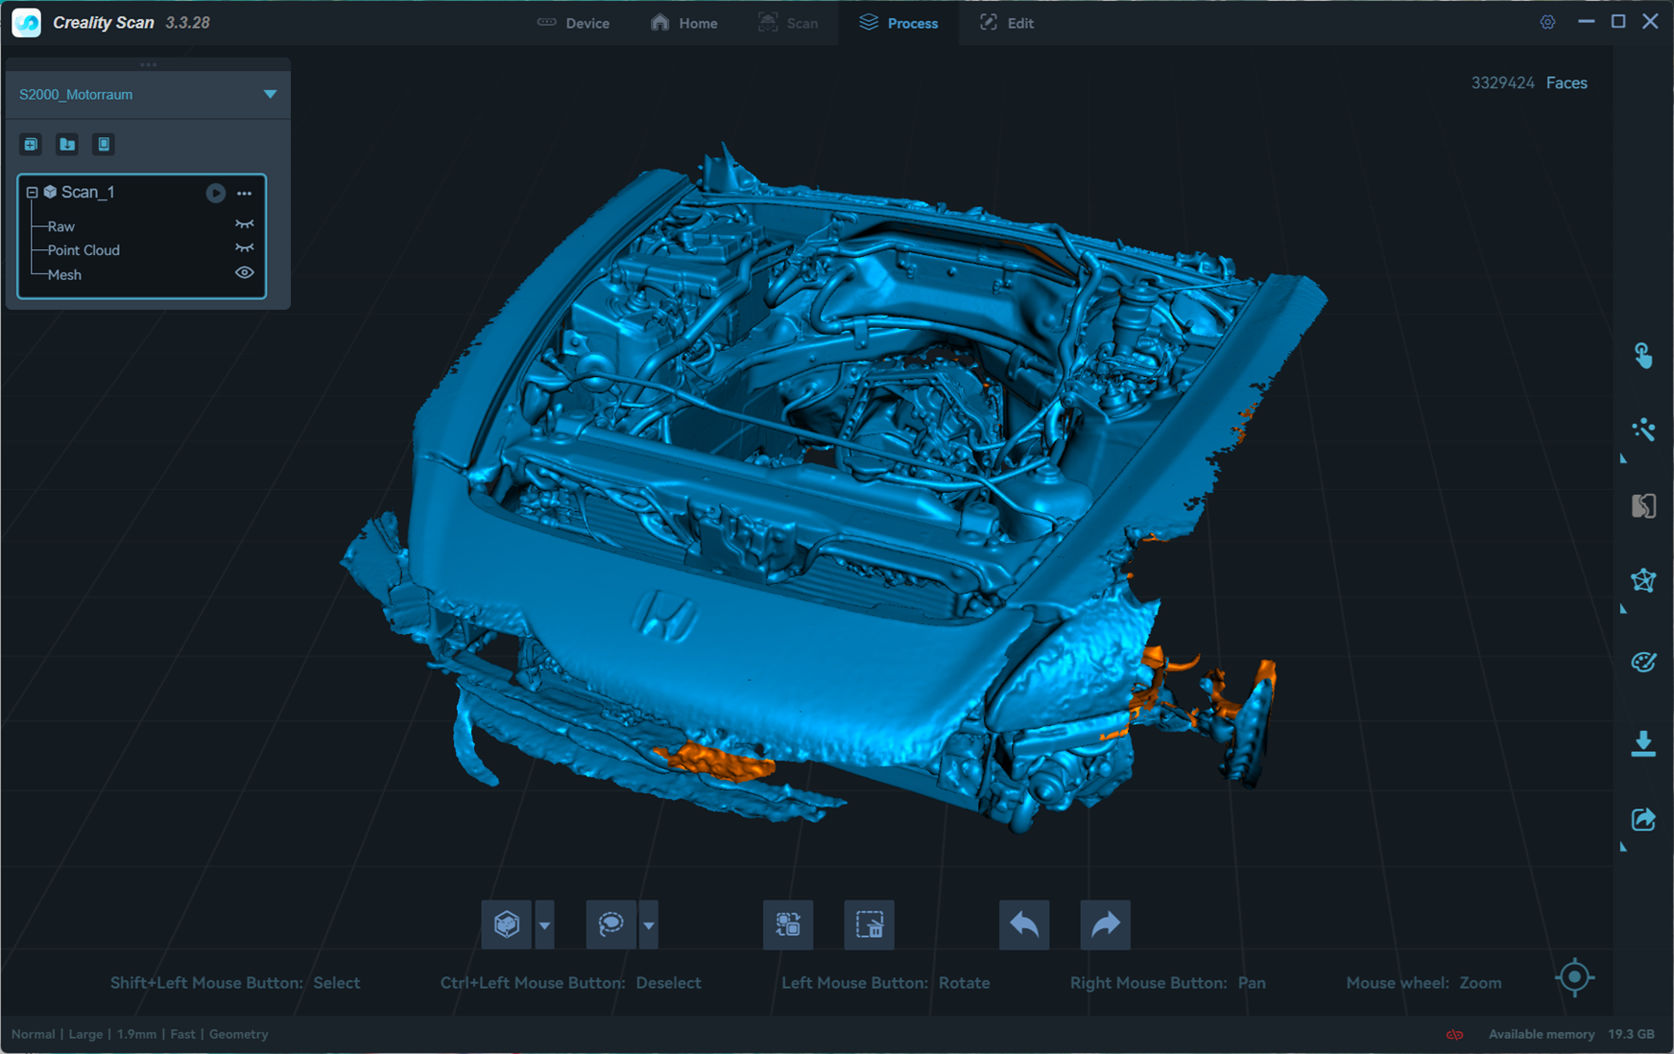Viewport: 1674px width, 1054px height.
Task: Redo the last undone edit
Action: click(1105, 925)
